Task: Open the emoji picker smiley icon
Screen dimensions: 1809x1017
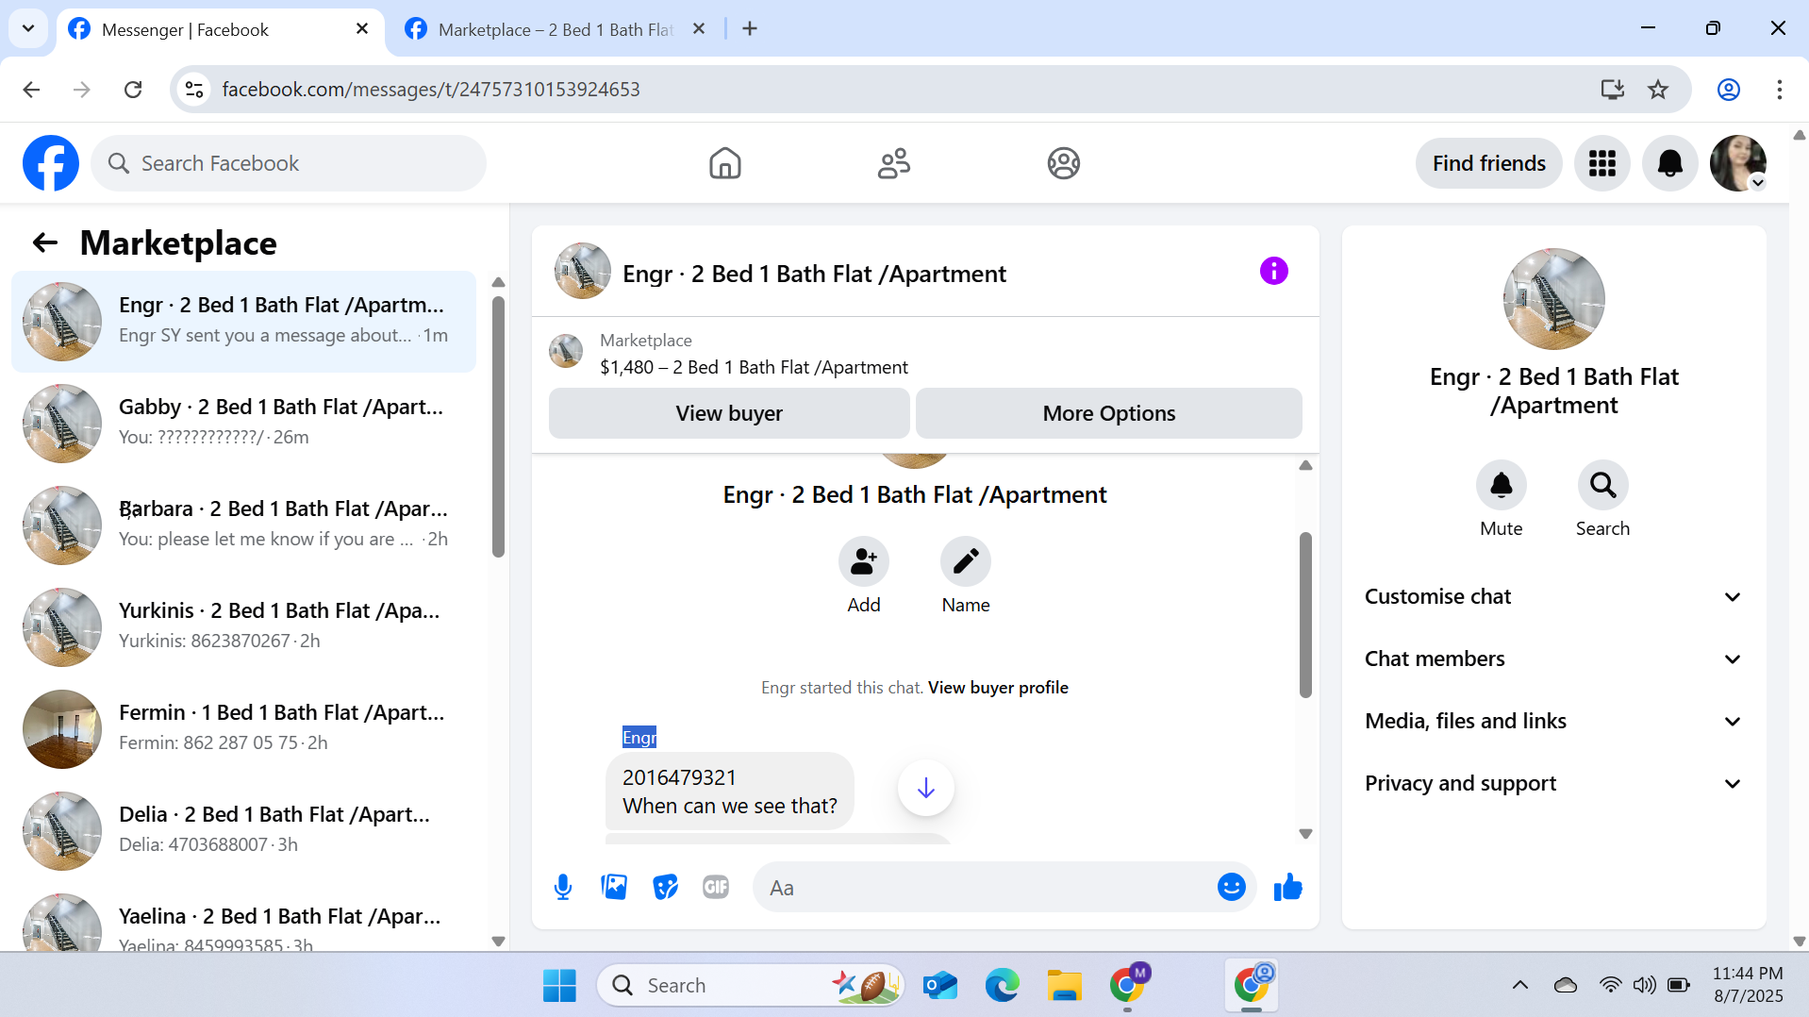Action: click(1231, 887)
